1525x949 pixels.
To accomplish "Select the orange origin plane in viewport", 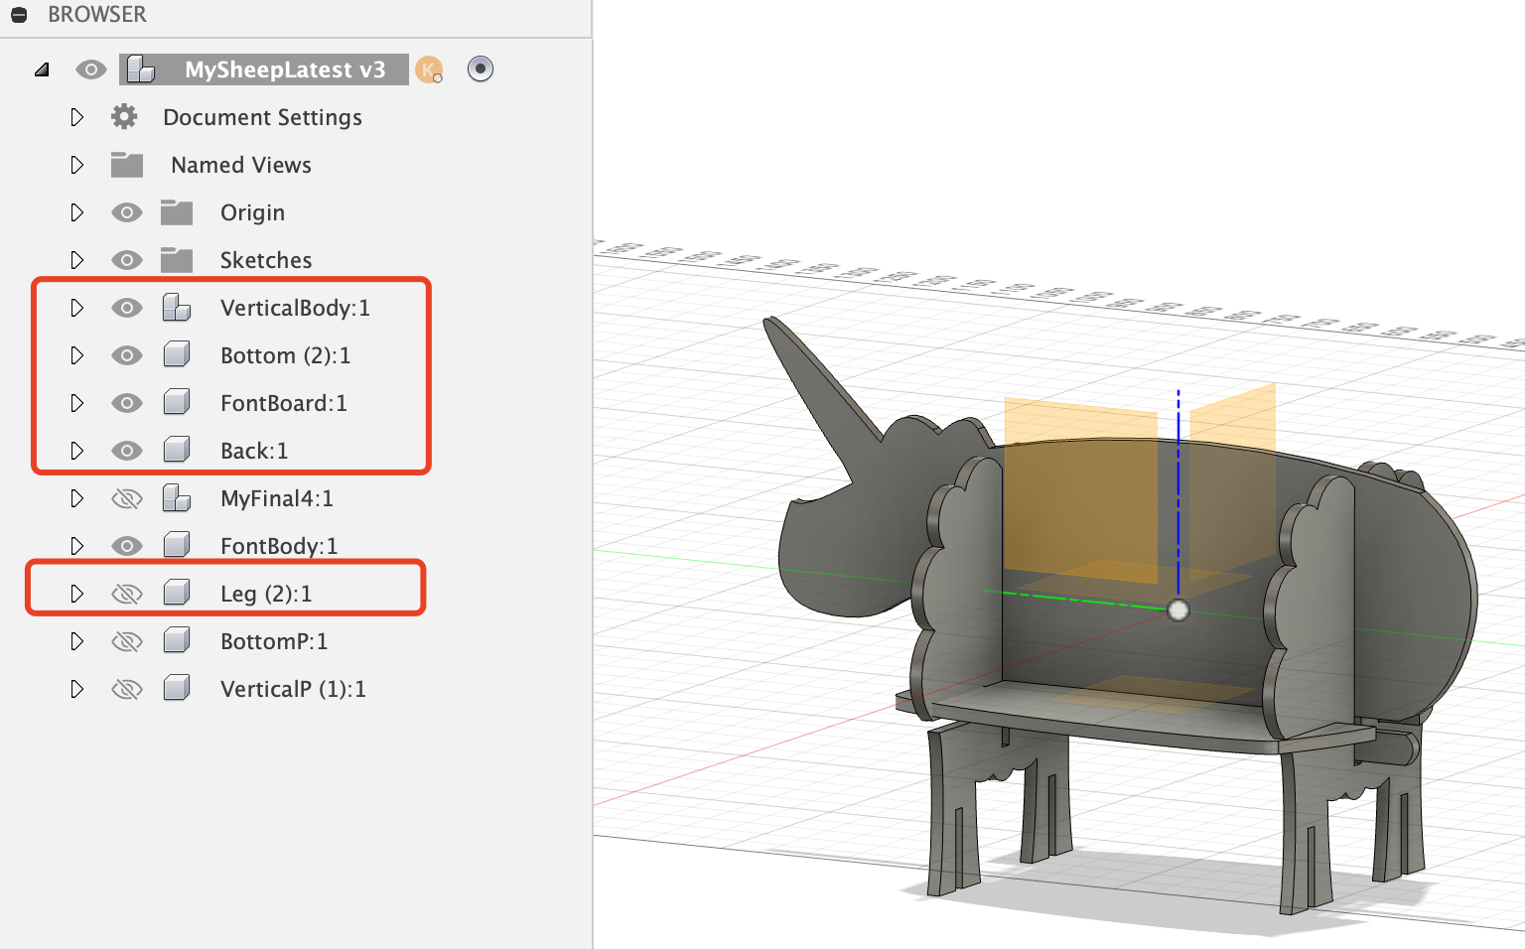I will [x=1080, y=491].
